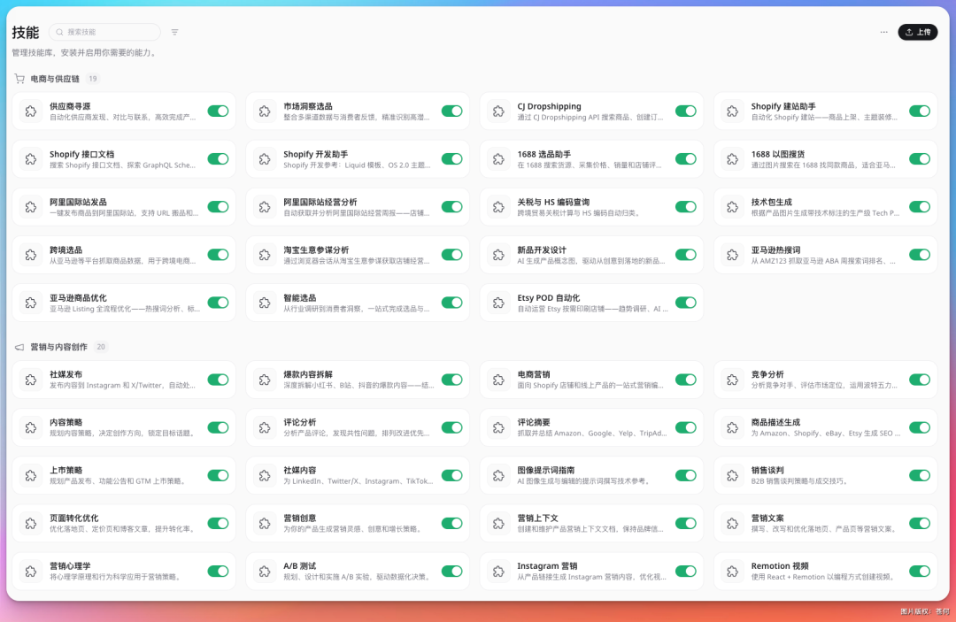Click the CJ Dropshipping skill icon

click(498, 111)
